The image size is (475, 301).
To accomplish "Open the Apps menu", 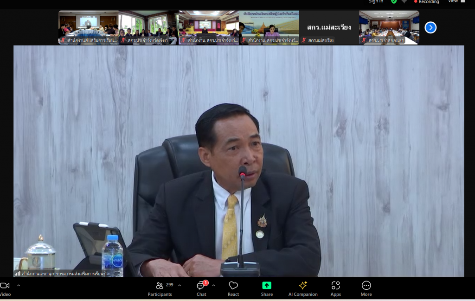I will point(336,288).
